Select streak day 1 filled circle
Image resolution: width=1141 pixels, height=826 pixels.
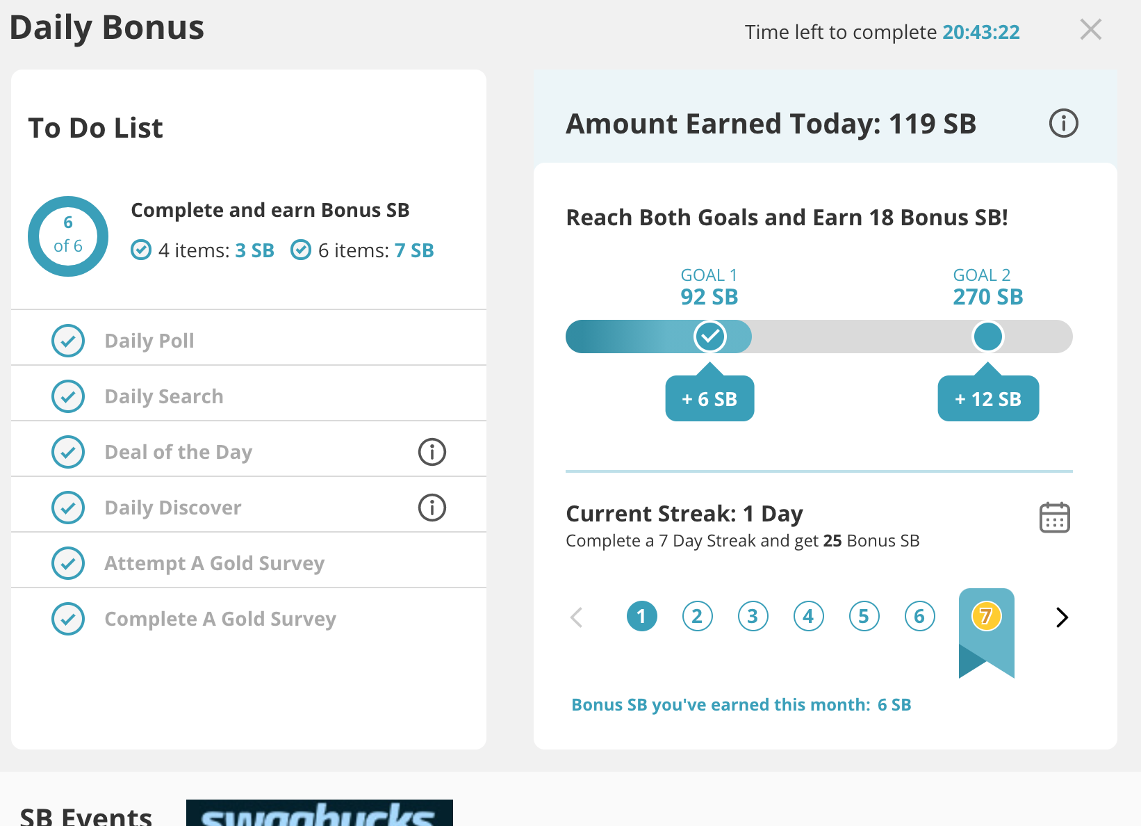coord(641,616)
